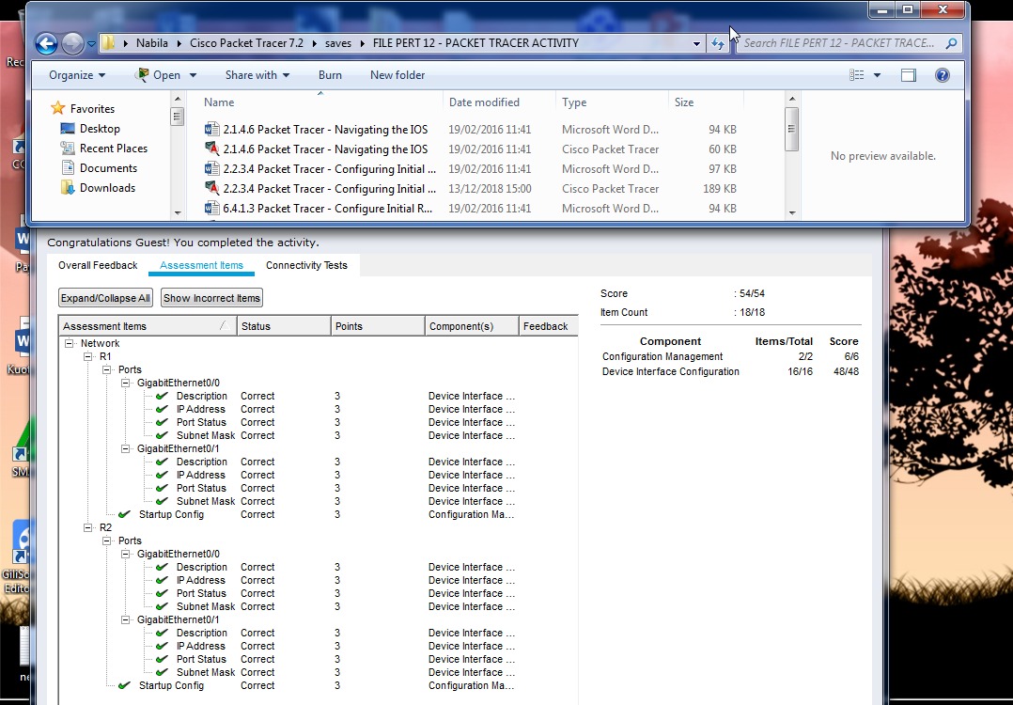The height and width of the screenshot is (705, 1013).
Task: Expand the Open button dropdown arrow
Action: (x=193, y=75)
